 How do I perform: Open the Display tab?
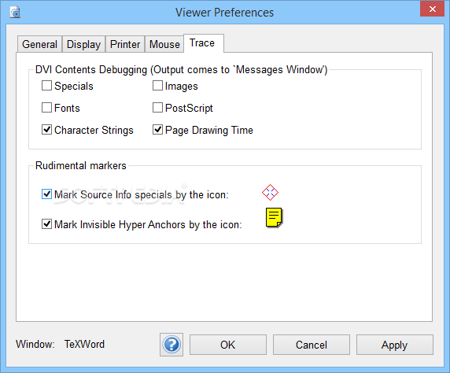coord(83,44)
